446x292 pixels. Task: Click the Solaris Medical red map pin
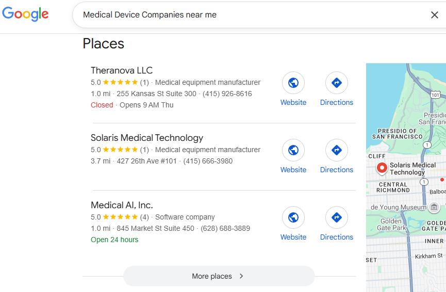pyautogui.click(x=382, y=168)
